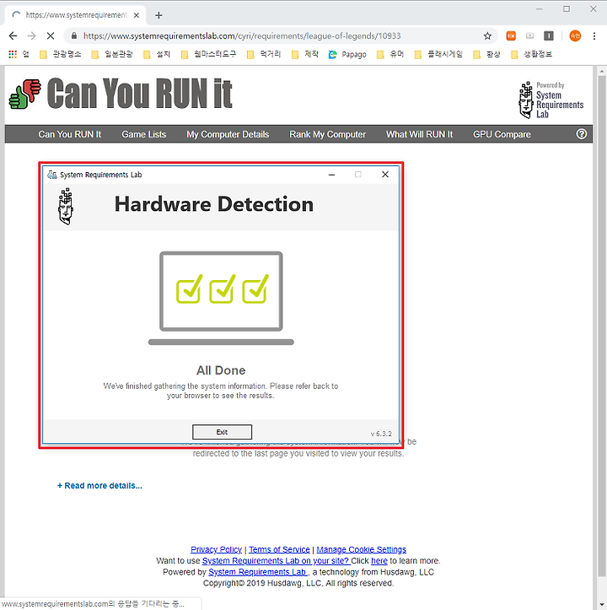Expand Read more details link
The width and height of the screenshot is (607, 610).
click(x=100, y=485)
